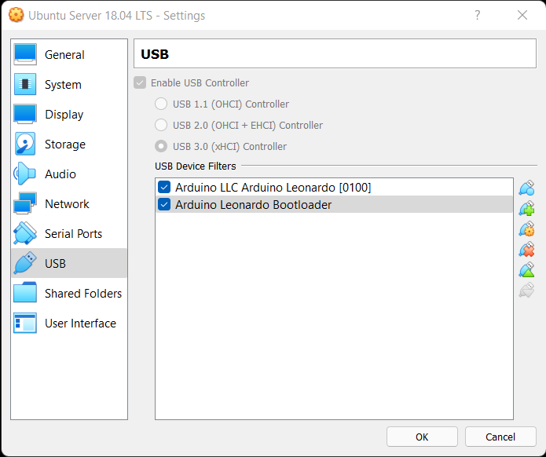Edit selected USB filter icon
546x457 pixels.
[x=526, y=229]
